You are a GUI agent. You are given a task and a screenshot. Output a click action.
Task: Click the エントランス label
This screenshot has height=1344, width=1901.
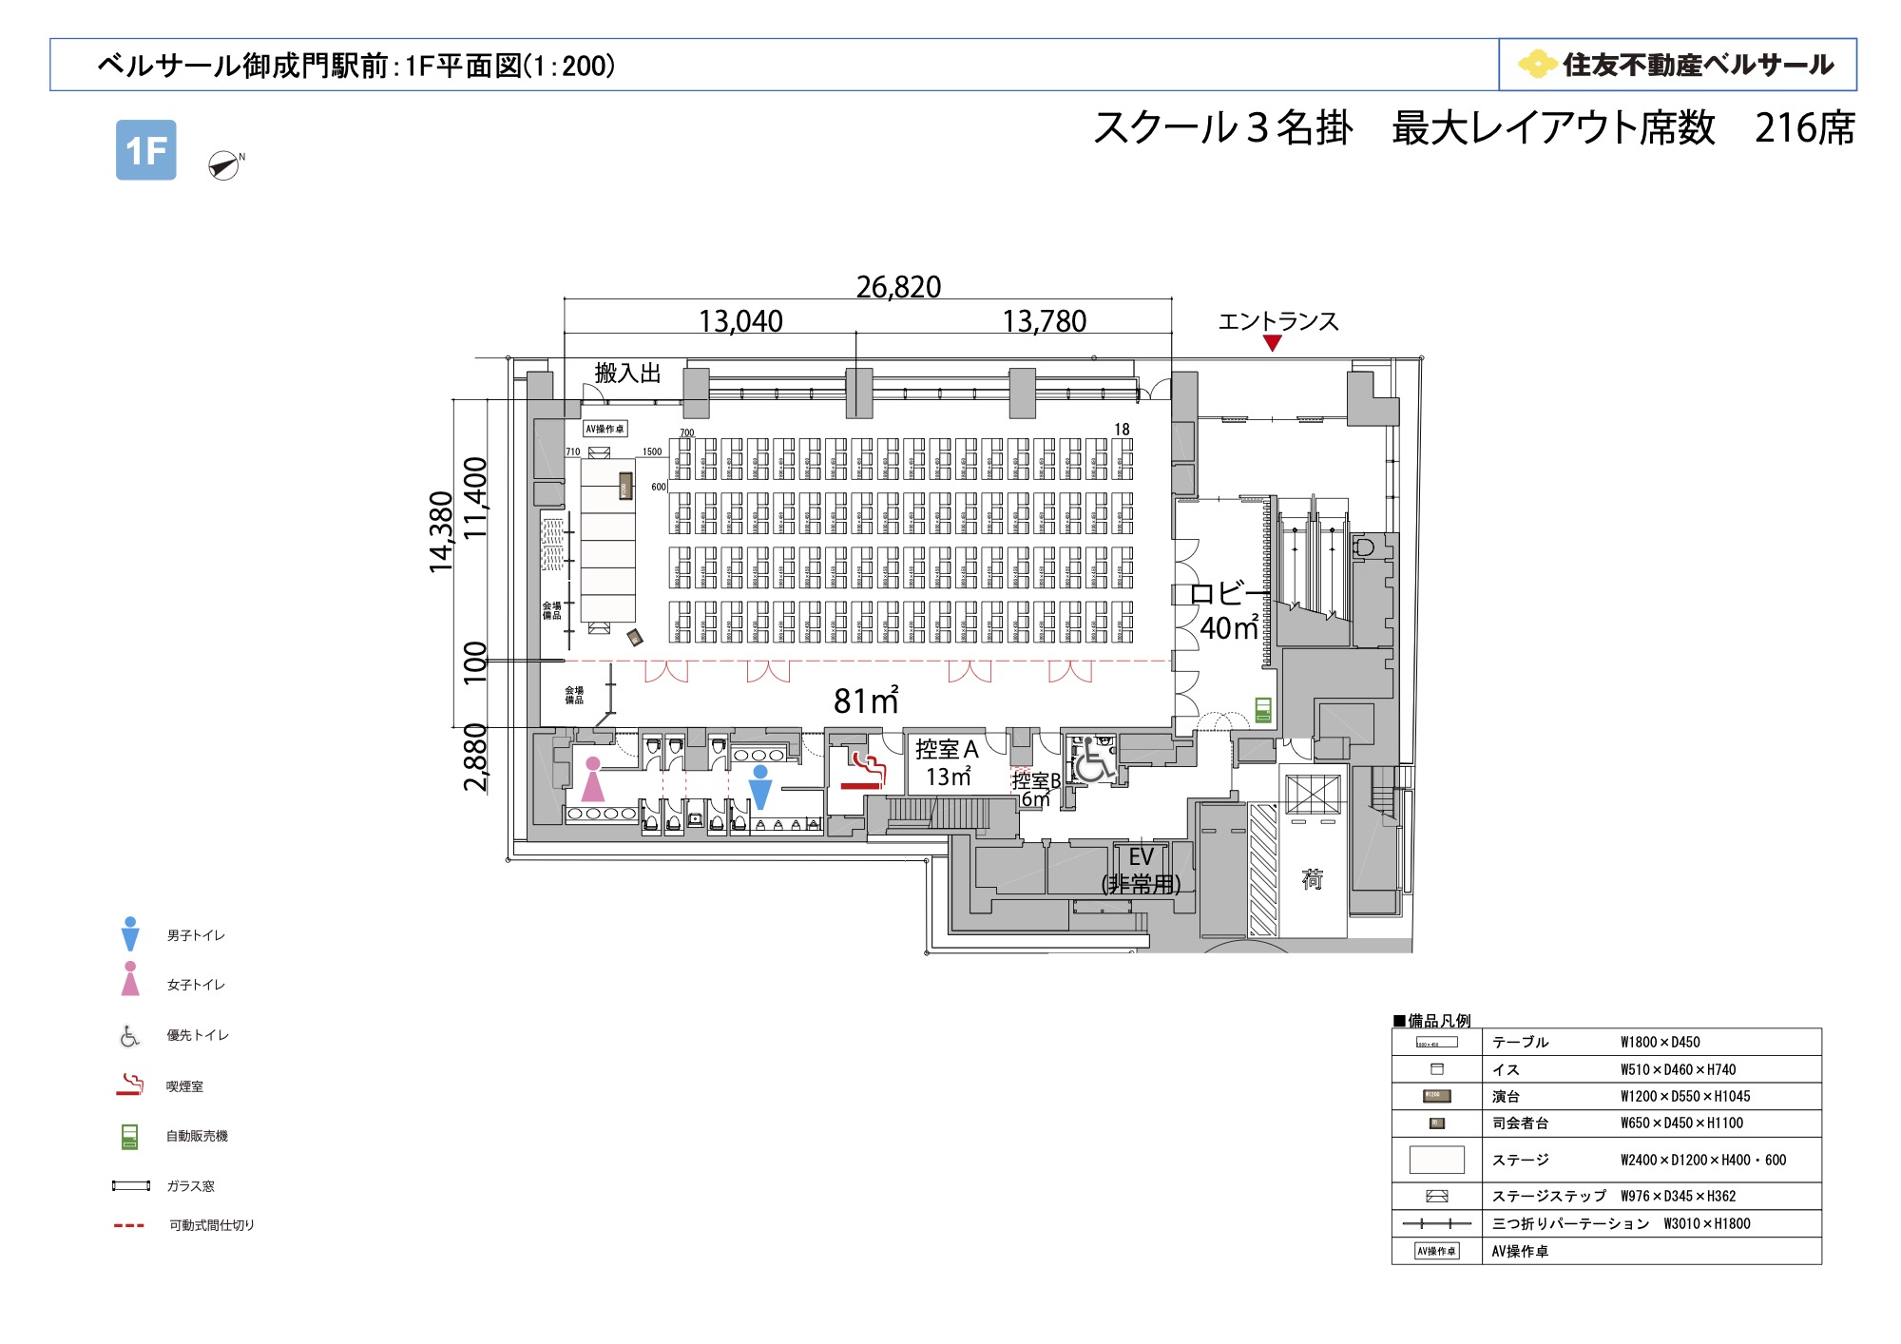[1278, 321]
